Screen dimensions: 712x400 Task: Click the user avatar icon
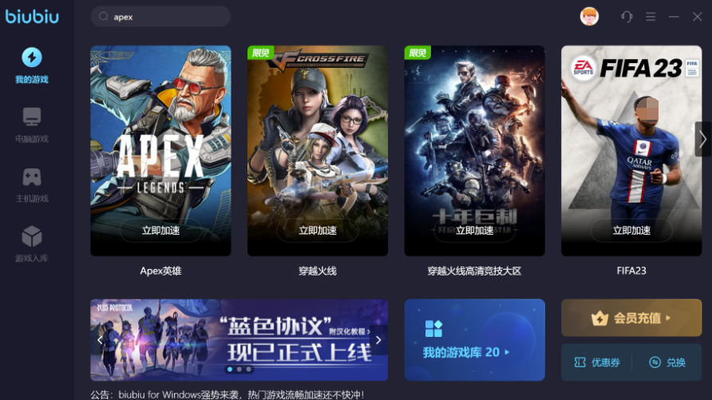[589, 17]
